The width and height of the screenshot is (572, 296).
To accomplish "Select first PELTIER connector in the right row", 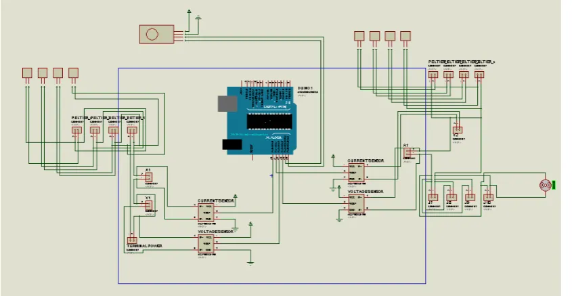I will 433,75.
